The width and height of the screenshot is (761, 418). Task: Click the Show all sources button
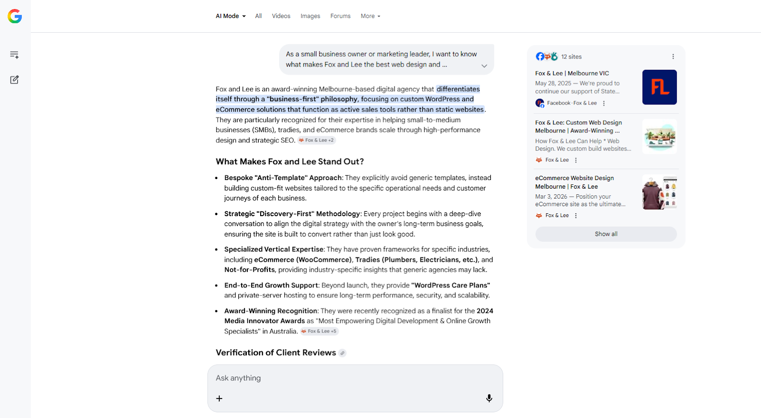point(606,234)
